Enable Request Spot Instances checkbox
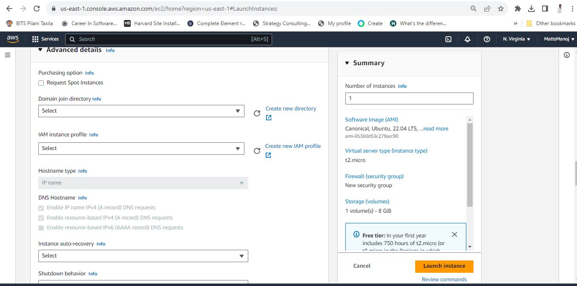Image resolution: width=577 pixels, height=286 pixels. tap(41, 83)
